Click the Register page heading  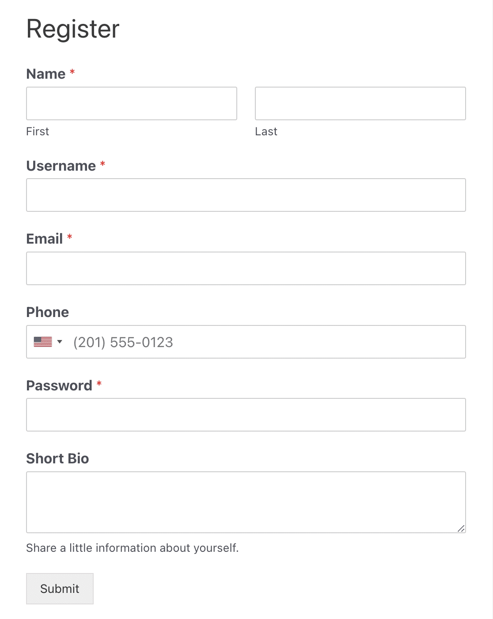coord(72,29)
